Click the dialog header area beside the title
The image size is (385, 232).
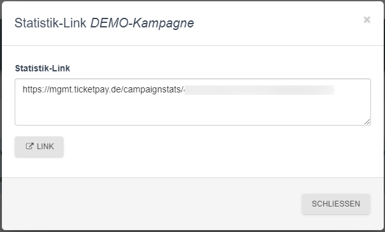click(277, 23)
